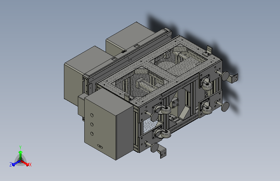Pick the upper-right leveling foot pad

click(225, 76)
